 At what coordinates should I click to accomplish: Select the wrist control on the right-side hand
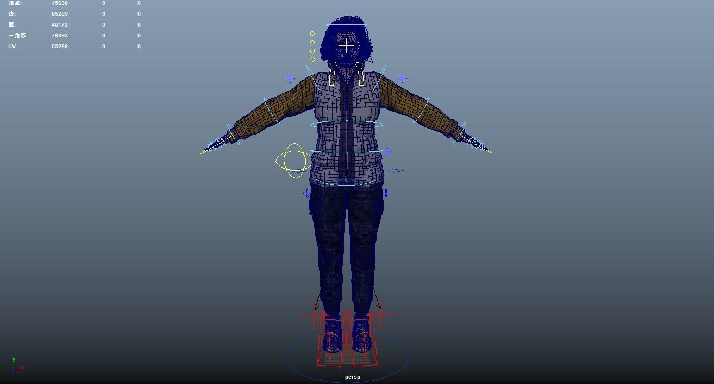coord(459,134)
